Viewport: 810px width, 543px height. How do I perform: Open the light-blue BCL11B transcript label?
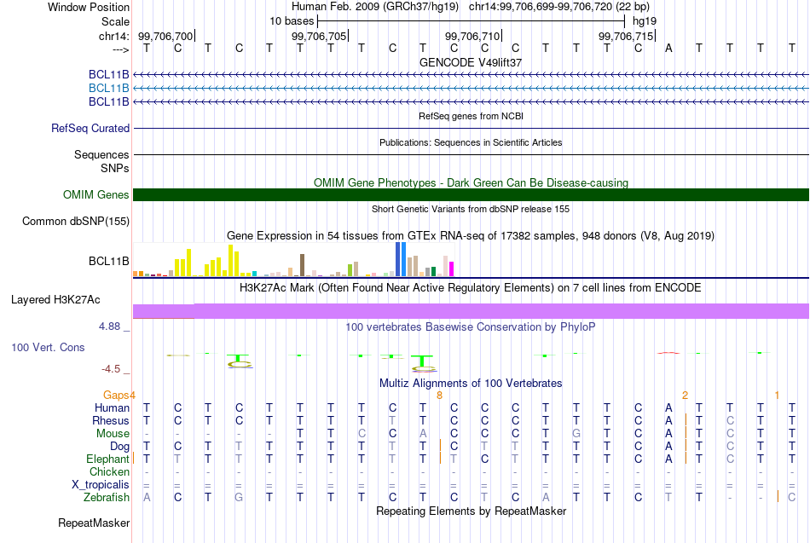[108, 89]
